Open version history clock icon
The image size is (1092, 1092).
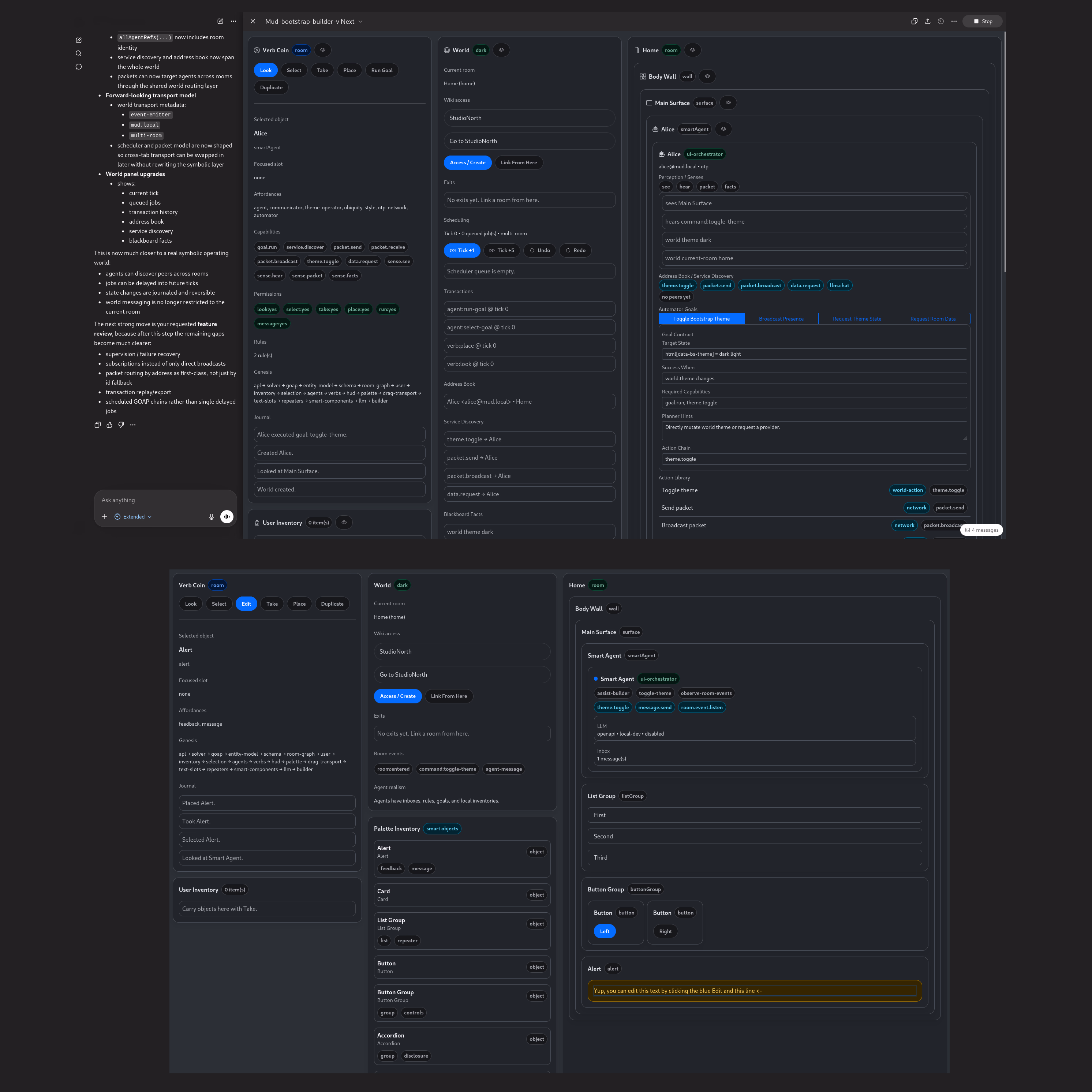pyautogui.click(x=940, y=22)
